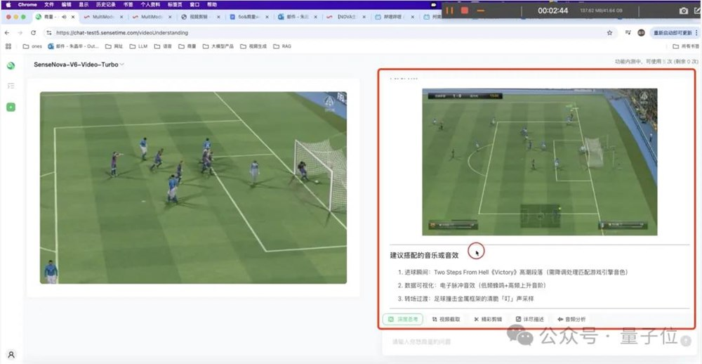Image resolution: width=702 pixels, height=364 pixels.
Task: Click the football video player on left
Action: coord(194,188)
